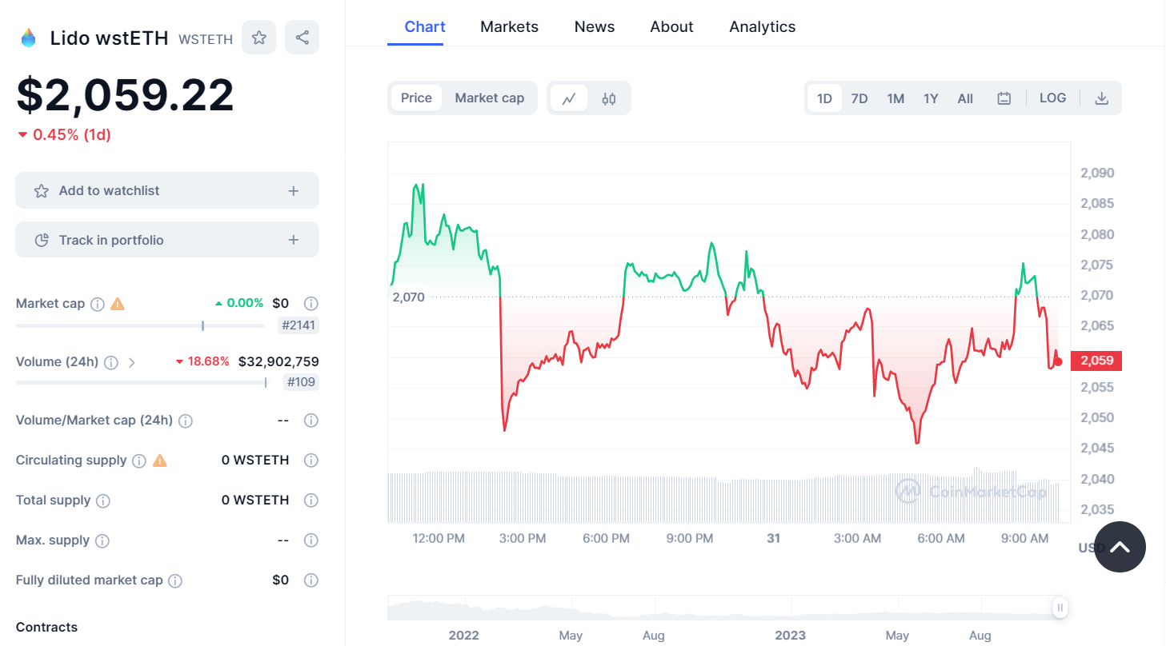Screen dimensions: 1166x646
Task: Click the far-right info icon in Volume/Market cap row
Action: coord(311,421)
